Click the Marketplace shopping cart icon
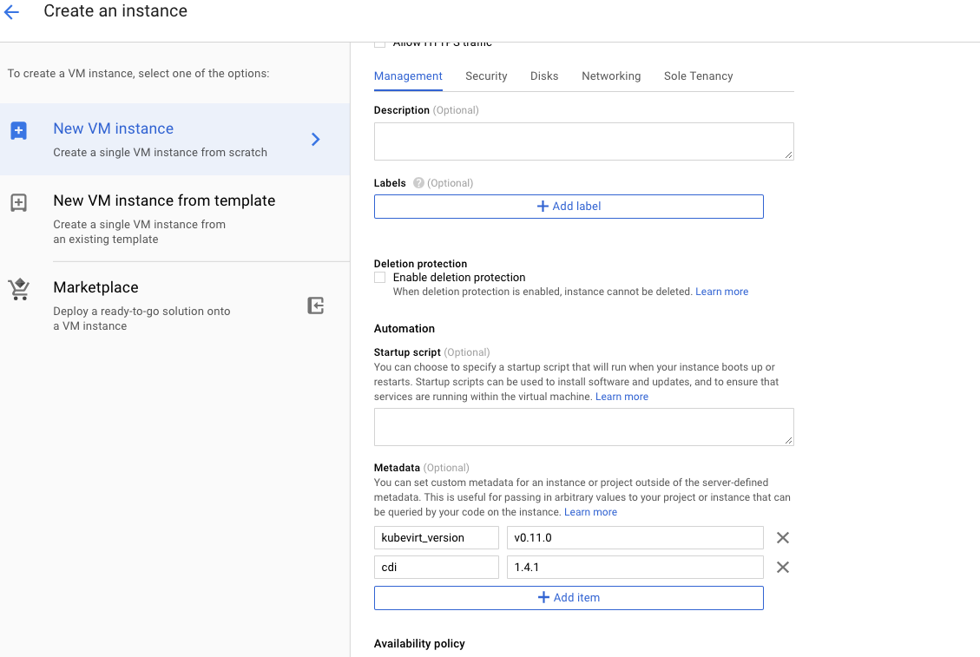Image resolution: width=980 pixels, height=657 pixels. (x=18, y=290)
